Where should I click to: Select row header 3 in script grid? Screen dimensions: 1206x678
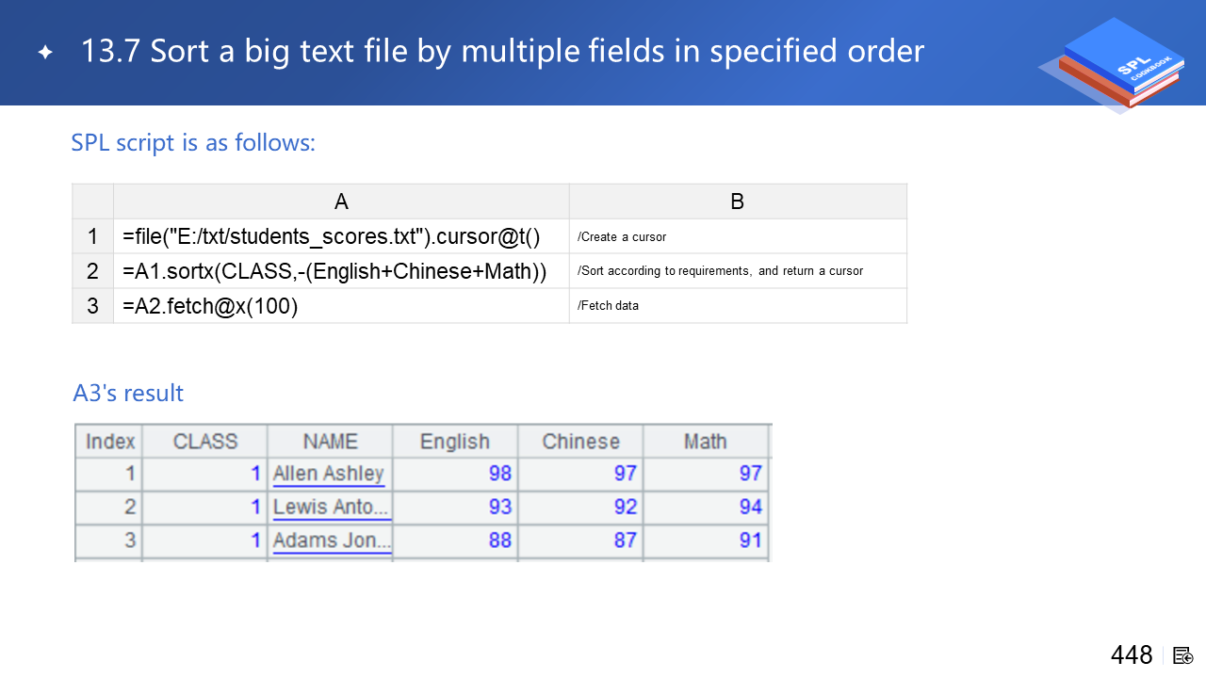(92, 306)
